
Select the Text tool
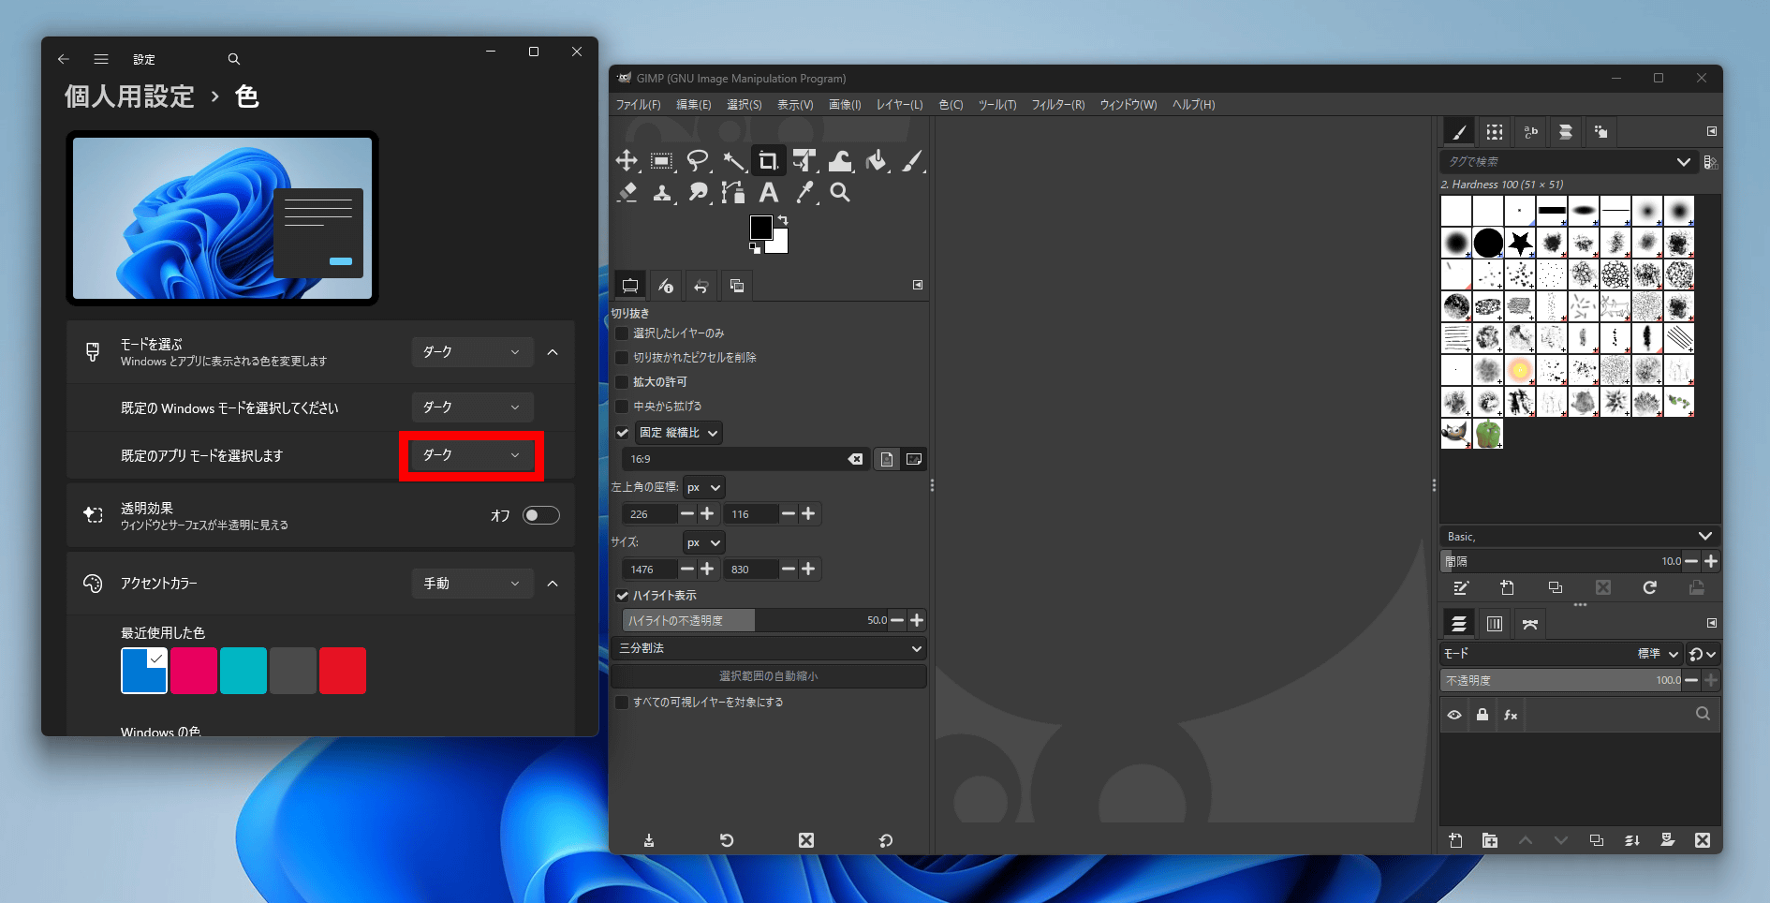(769, 193)
